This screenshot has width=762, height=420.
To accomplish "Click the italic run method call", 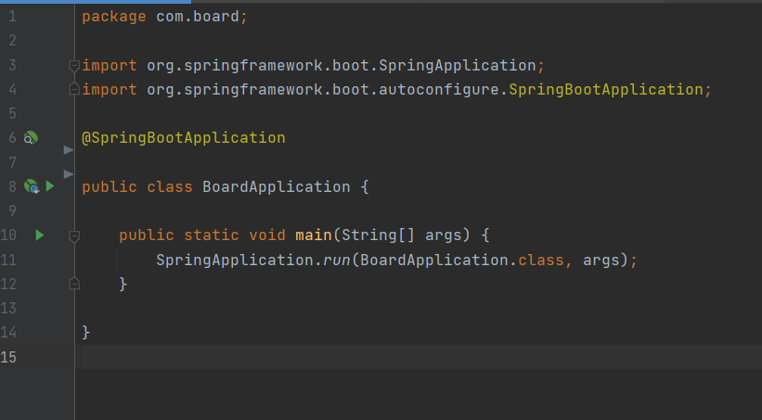I will click(337, 261).
